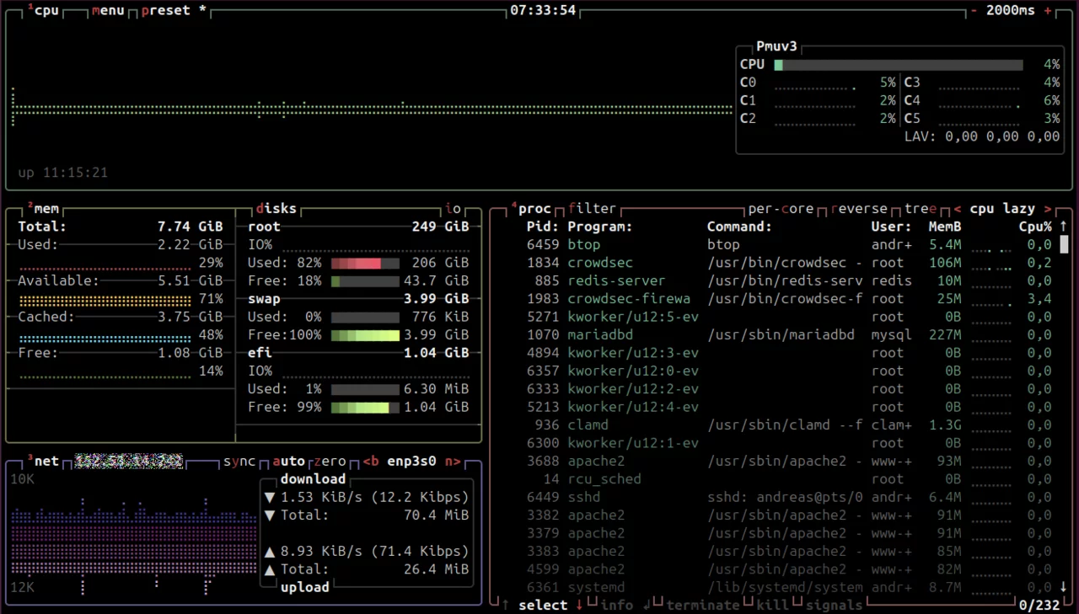Click the terminate process option

[x=703, y=605]
